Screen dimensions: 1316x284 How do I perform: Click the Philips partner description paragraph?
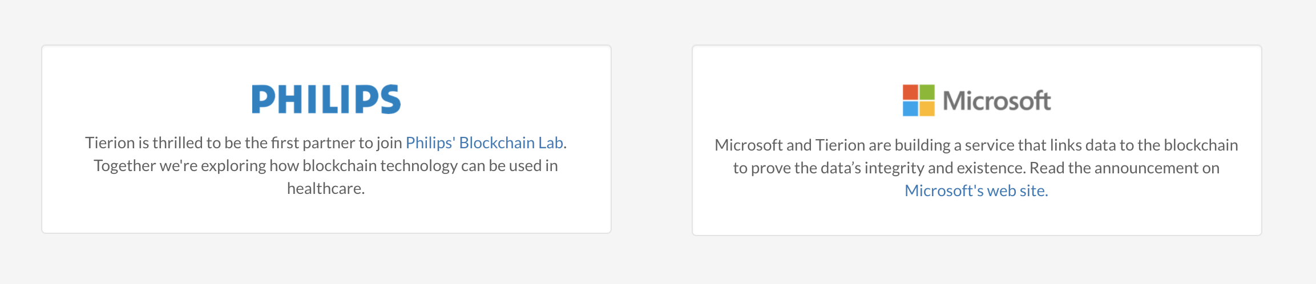point(326,165)
